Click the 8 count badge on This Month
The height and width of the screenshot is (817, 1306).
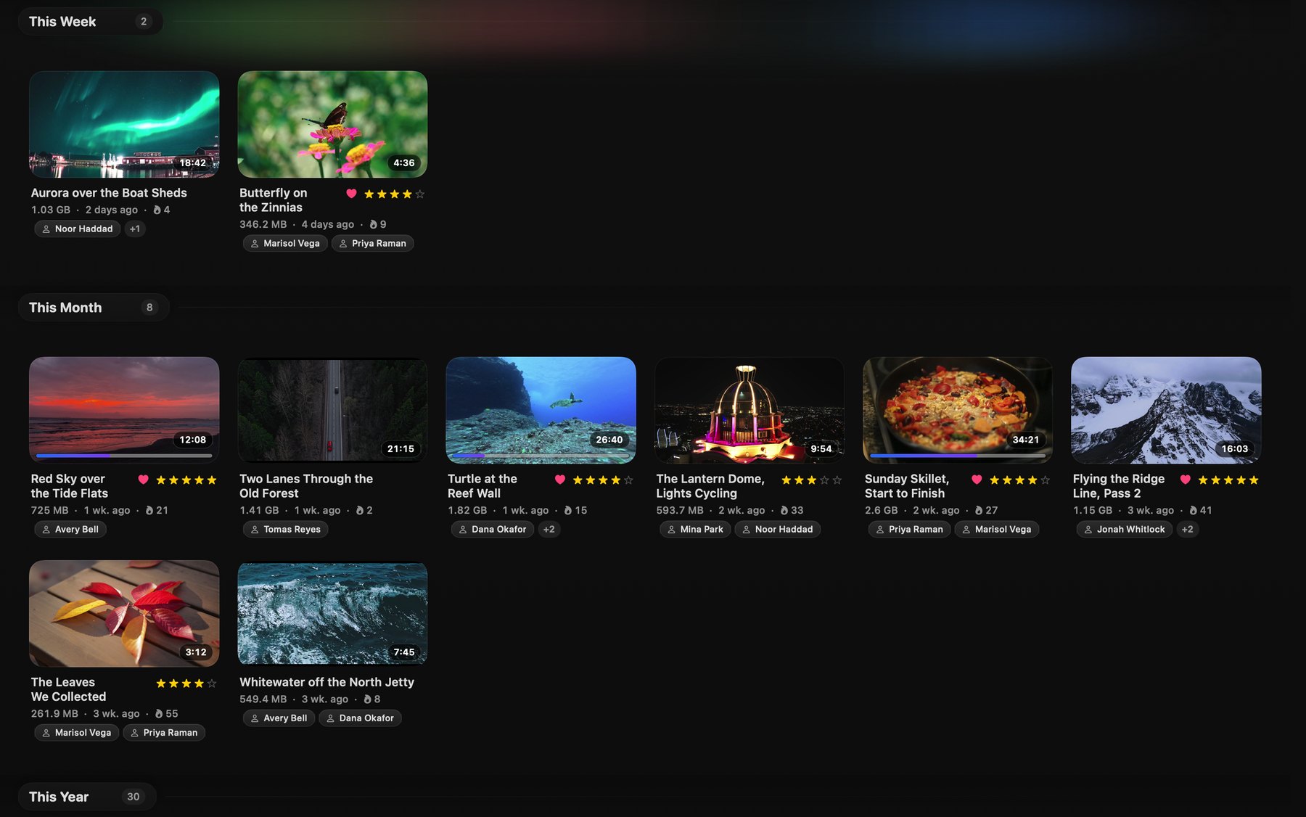coord(149,308)
